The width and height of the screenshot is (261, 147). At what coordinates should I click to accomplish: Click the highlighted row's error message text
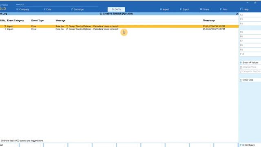pyautogui.click(x=87, y=26)
